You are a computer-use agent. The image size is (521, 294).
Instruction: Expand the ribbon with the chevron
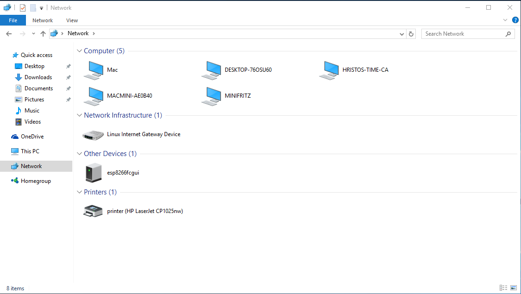505,20
